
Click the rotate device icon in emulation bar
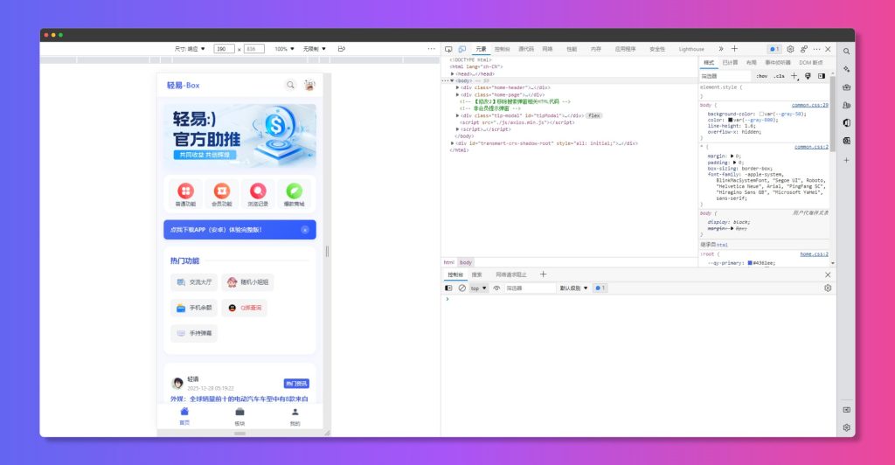pyautogui.click(x=341, y=49)
